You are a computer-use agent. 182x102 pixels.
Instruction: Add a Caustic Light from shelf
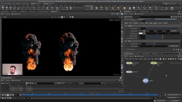coord(139,8)
